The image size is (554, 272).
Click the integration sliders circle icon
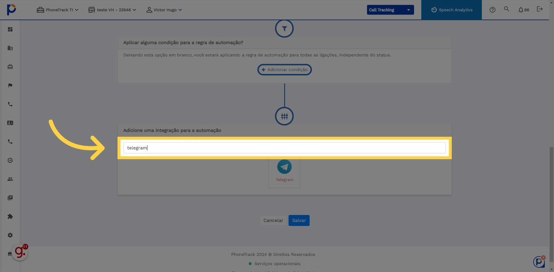[284, 116]
